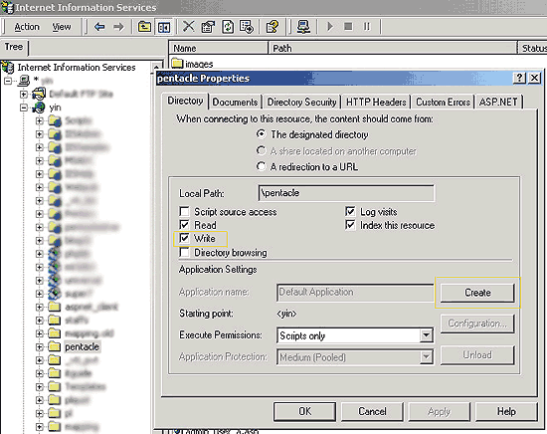
Task: Switch to the Directory Security tab
Action: click(x=301, y=102)
